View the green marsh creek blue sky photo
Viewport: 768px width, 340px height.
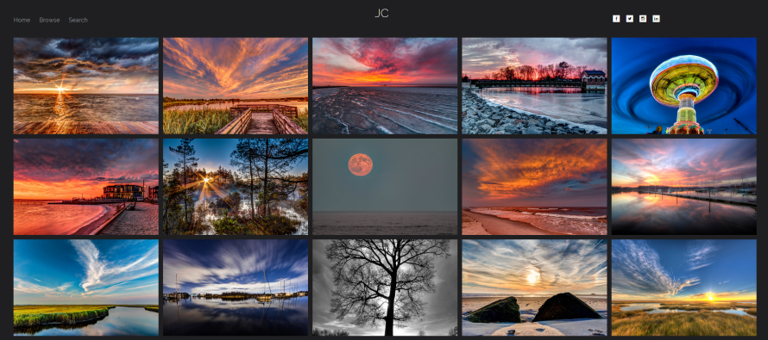86,287
